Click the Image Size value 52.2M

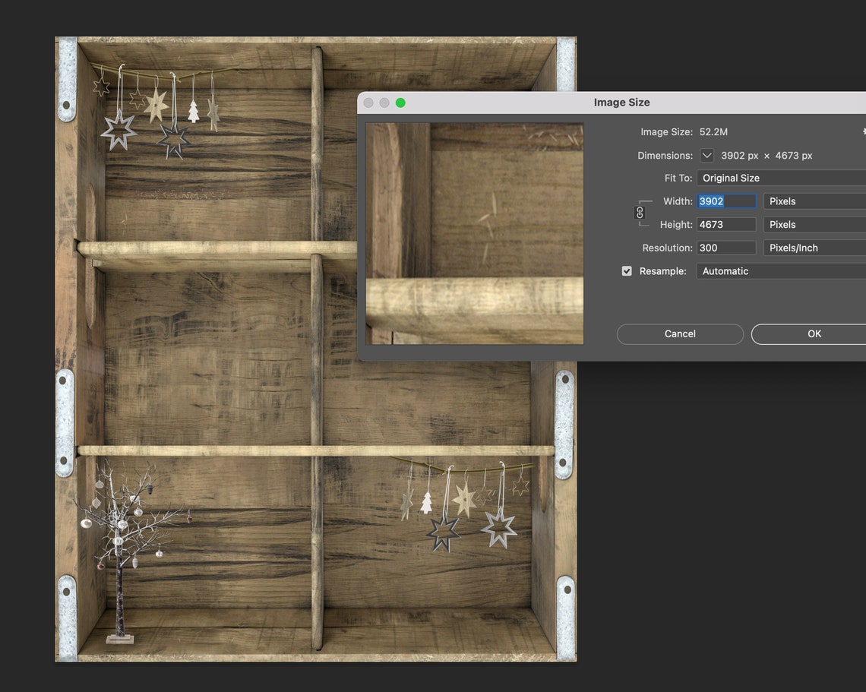point(713,132)
